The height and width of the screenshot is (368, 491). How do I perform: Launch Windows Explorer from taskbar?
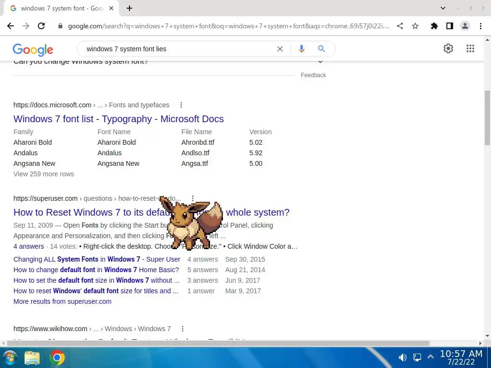point(32,357)
